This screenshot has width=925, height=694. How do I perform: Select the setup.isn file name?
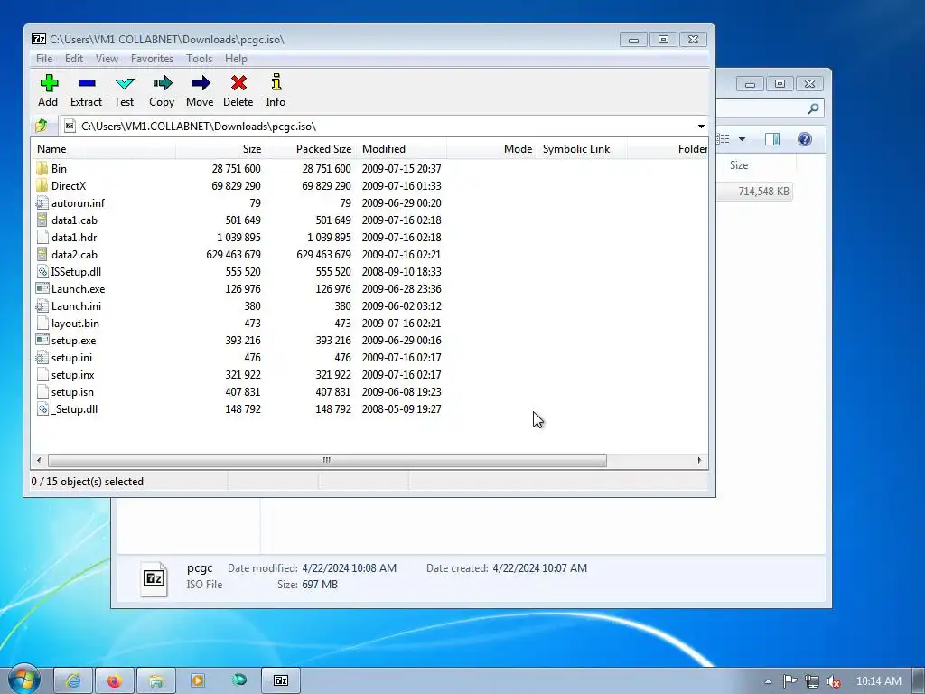coord(72,392)
